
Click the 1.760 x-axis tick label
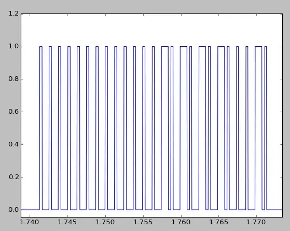pyautogui.click(x=181, y=222)
